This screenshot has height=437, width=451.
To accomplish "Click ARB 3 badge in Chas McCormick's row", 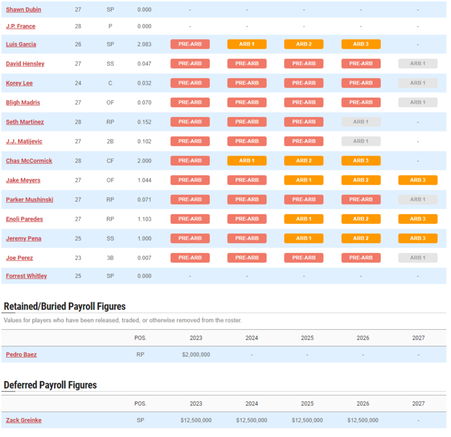I will [361, 161].
